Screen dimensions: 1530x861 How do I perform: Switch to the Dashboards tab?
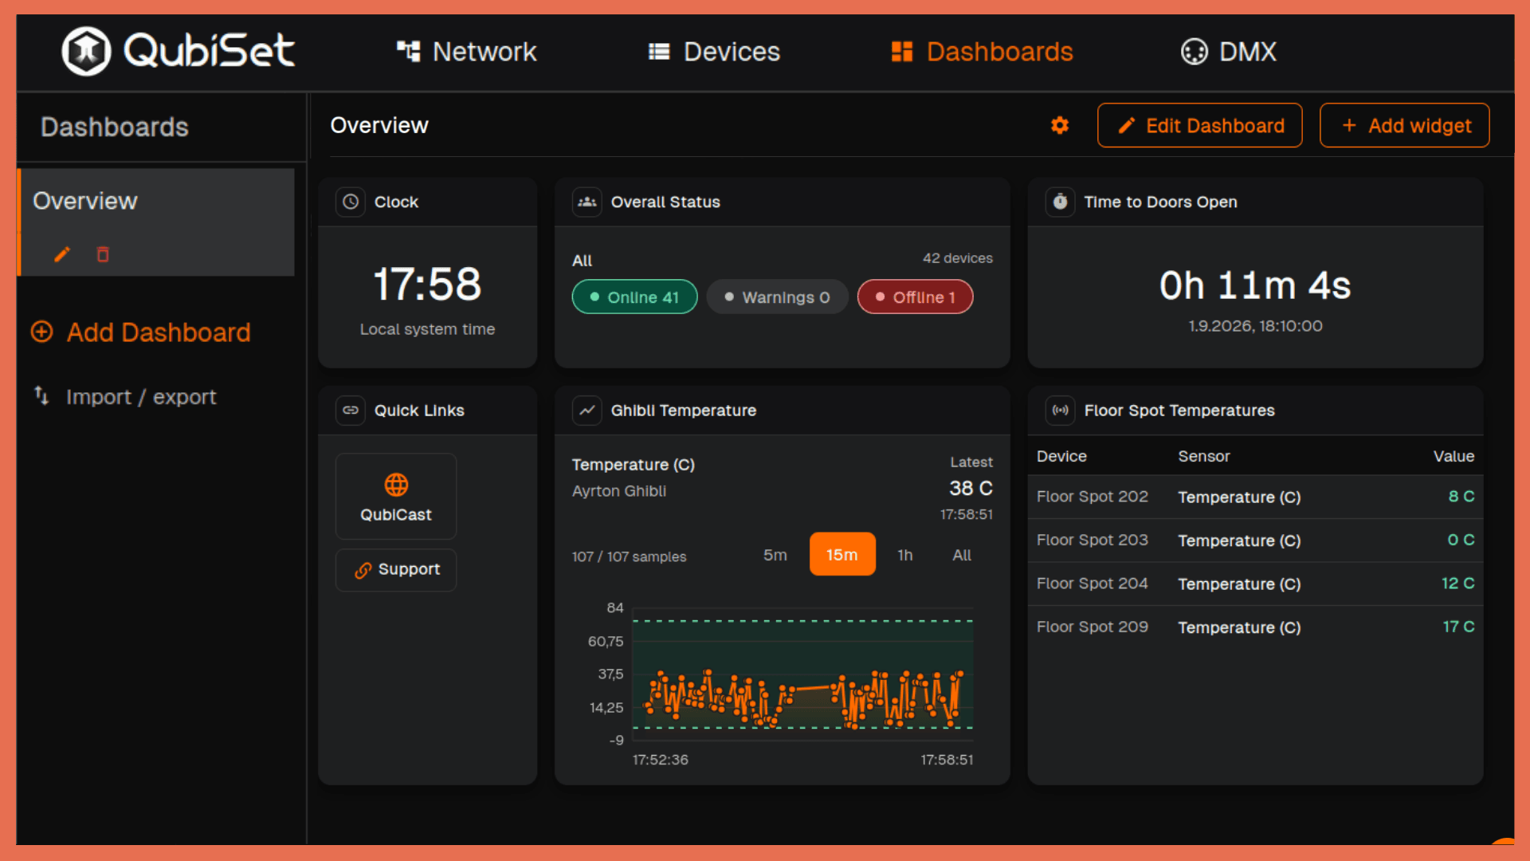click(982, 52)
